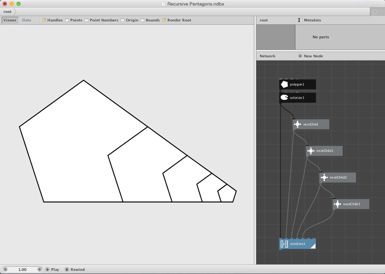
Task: Toggle the Handles checkbox
Action: click(44, 20)
